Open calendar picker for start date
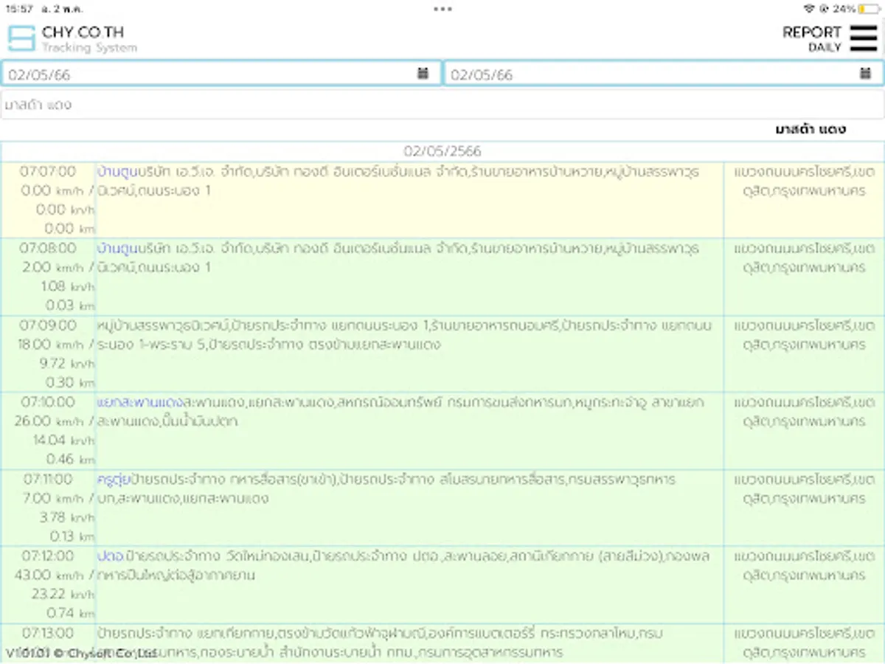The image size is (885, 664). point(423,74)
